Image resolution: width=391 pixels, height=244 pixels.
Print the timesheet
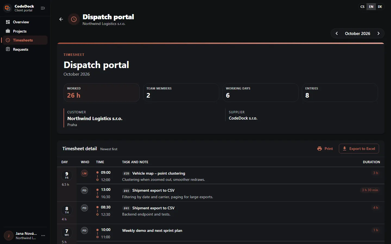(325, 149)
